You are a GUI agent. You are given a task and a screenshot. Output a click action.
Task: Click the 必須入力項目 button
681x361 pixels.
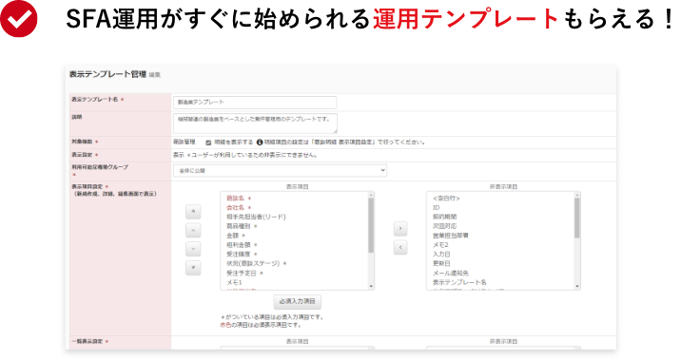[298, 301]
